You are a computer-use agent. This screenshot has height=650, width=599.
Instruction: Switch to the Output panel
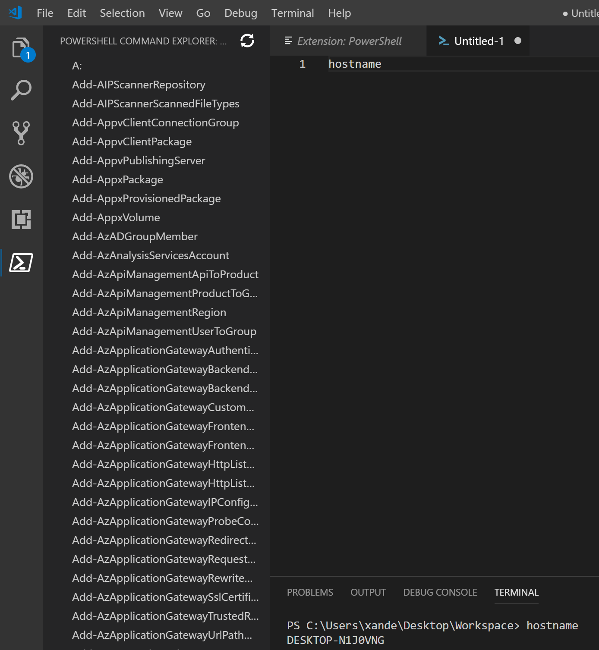(x=368, y=592)
